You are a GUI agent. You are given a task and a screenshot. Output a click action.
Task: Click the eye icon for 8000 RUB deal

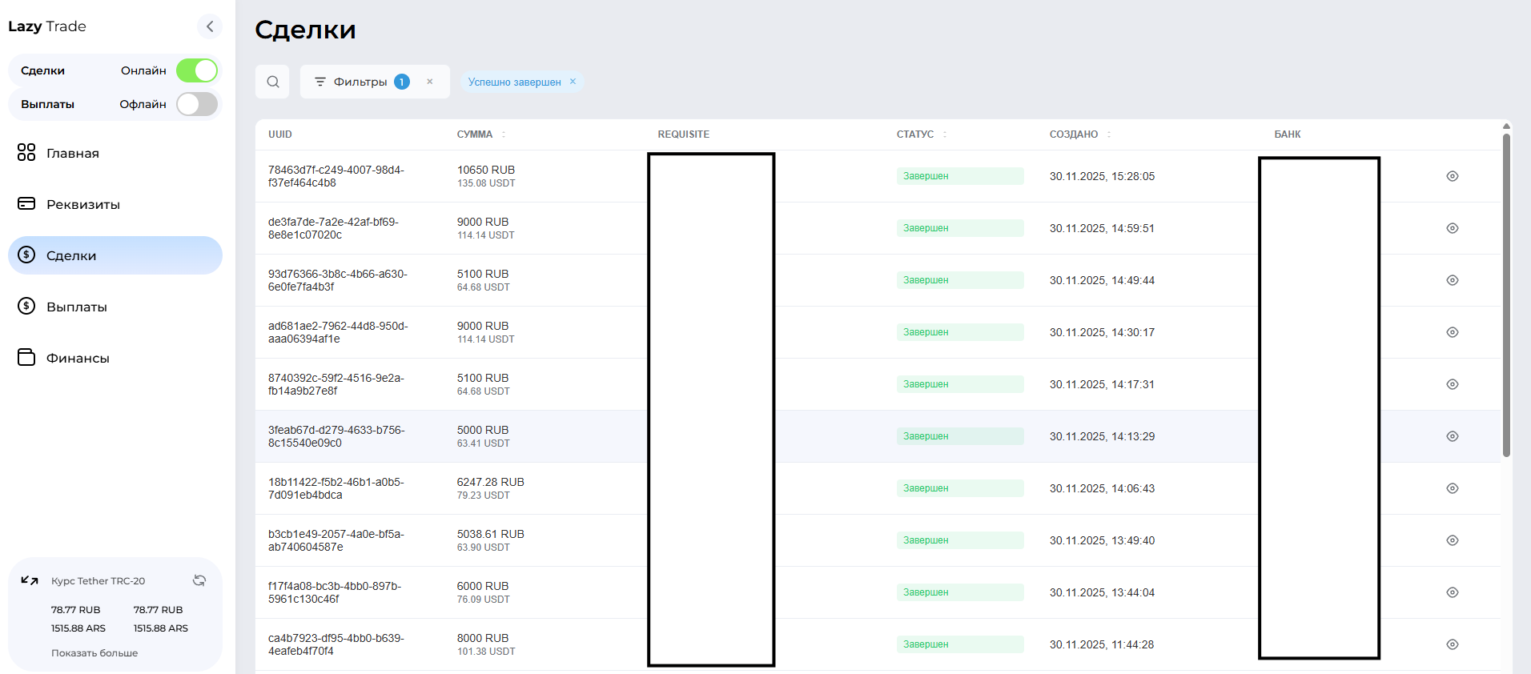1452,644
